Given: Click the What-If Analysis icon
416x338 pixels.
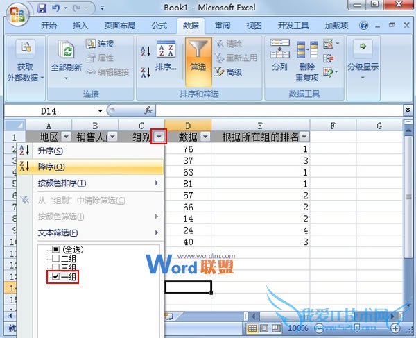Looking at the screenshot, I should [x=328, y=72].
